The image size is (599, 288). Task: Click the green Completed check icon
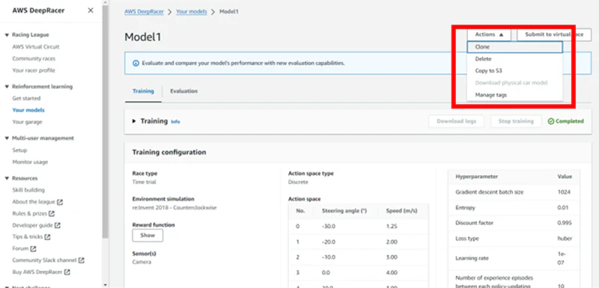point(551,121)
